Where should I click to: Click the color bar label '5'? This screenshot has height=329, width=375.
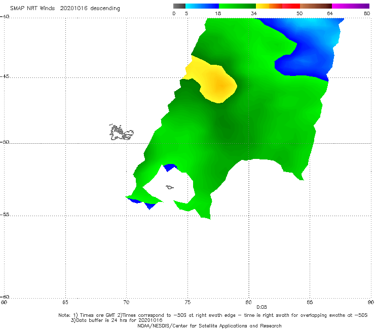click(x=186, y=14)
